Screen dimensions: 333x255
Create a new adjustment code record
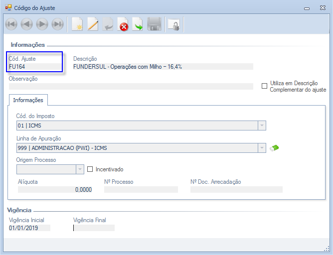(77, 24)
